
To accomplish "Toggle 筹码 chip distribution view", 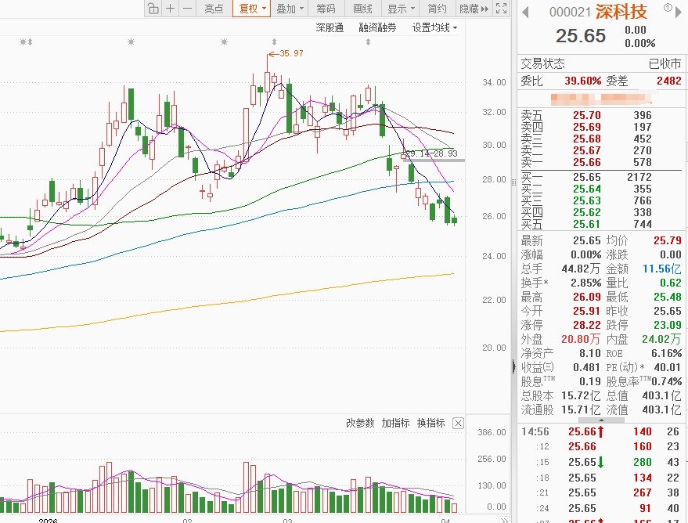I will [x=326, y=9].
